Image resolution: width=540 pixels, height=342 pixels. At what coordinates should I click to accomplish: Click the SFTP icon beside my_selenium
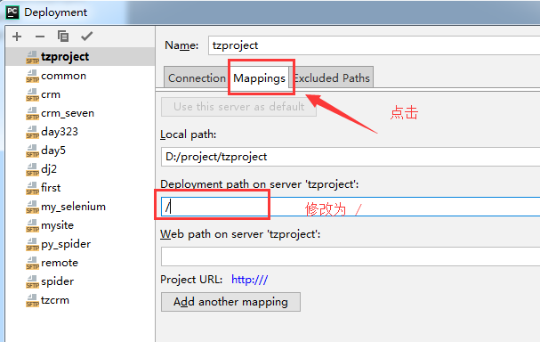[32, 207]
